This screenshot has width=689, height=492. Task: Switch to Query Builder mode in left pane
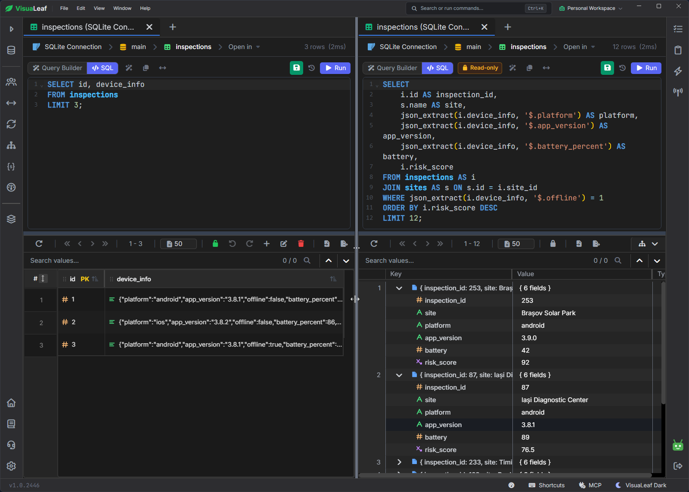(57, 68)
